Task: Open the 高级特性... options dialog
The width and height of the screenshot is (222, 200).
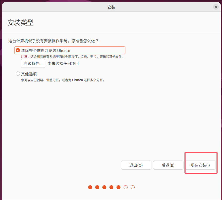Action: coord(33,64)
